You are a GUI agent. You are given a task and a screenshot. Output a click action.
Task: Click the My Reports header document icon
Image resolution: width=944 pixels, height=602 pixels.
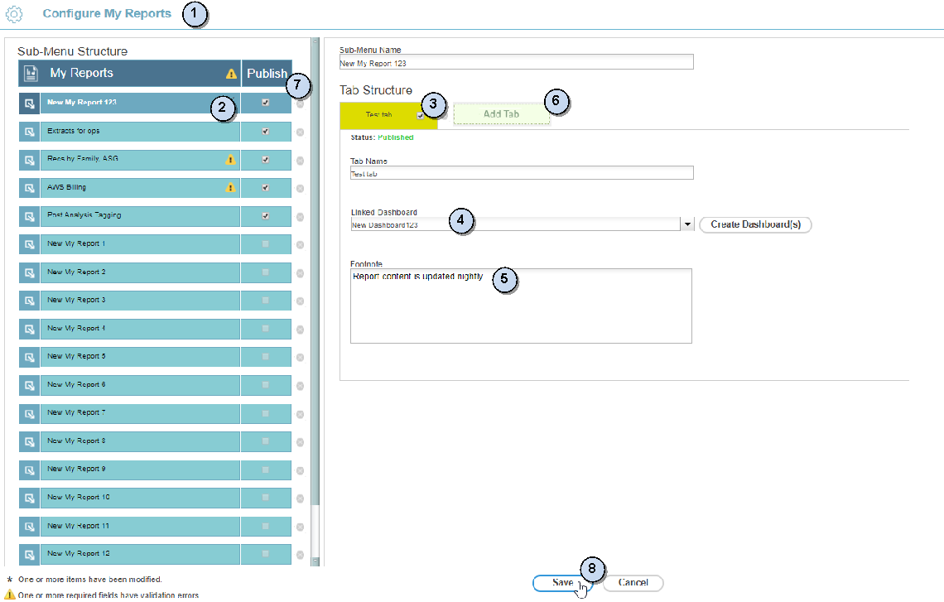(x=31, y=74)
